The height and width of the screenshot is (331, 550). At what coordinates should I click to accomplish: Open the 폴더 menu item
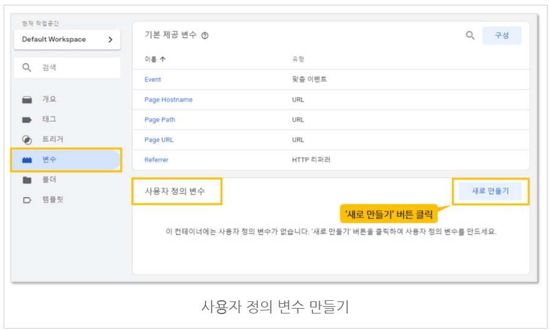(x=49, y=179)
